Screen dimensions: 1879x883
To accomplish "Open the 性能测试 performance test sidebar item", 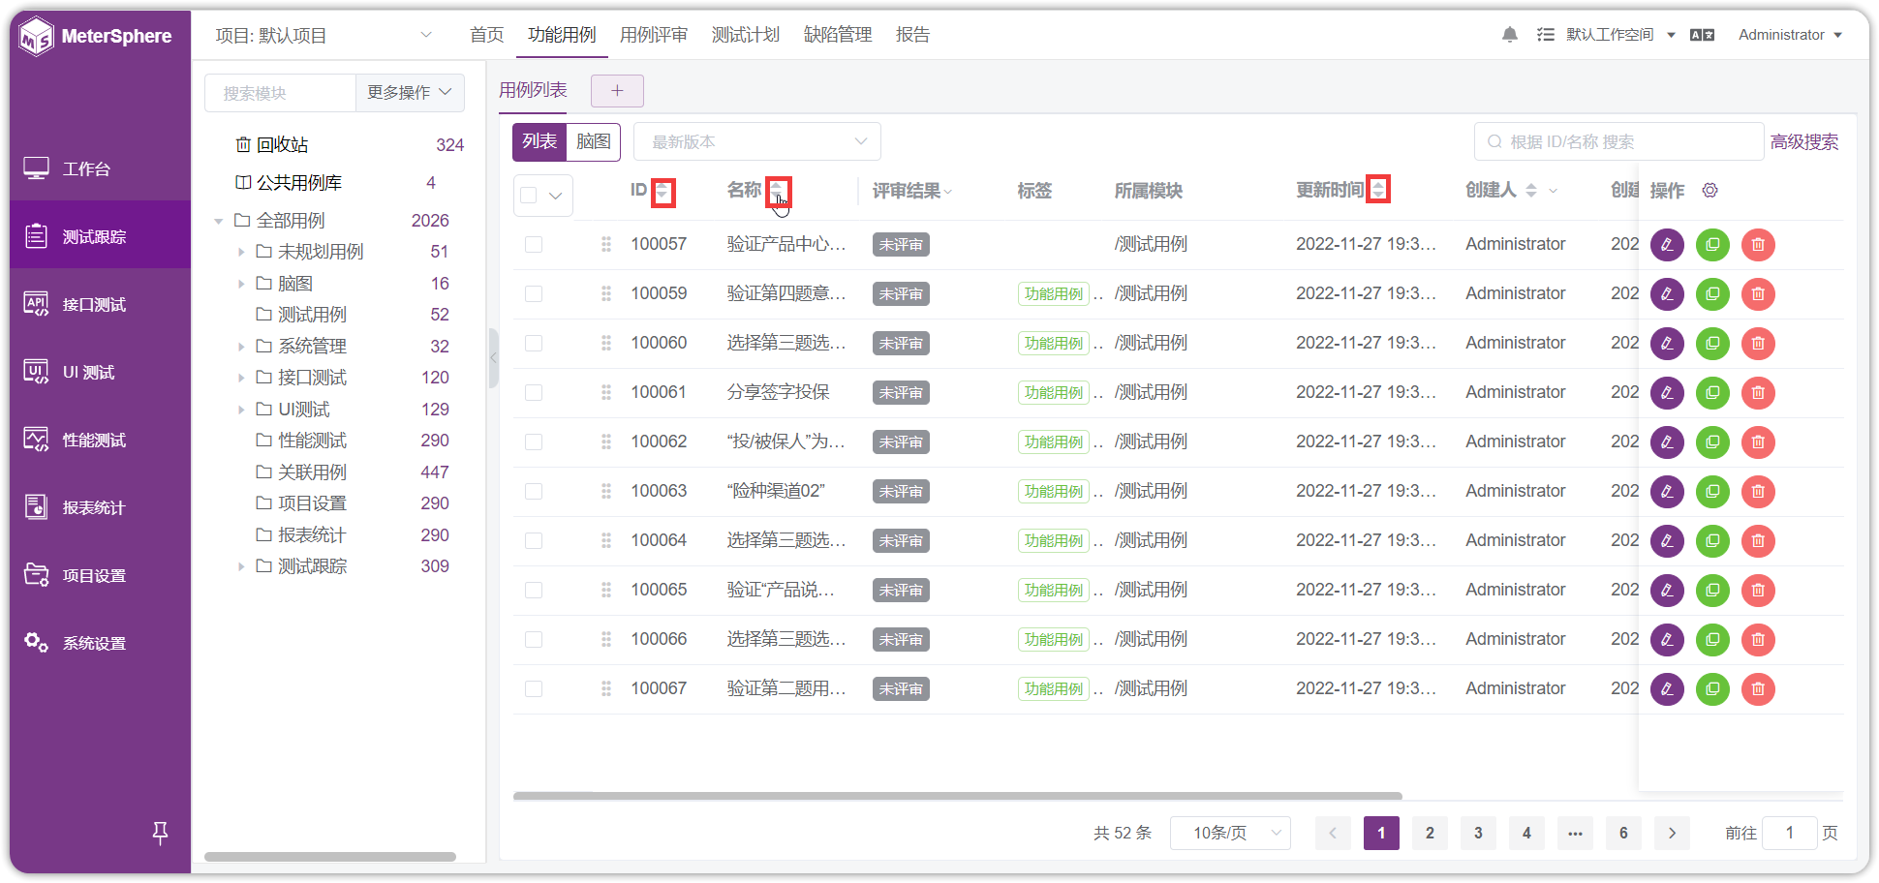I will click(x=100, y=440).
